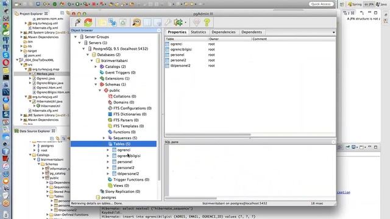Open the plugins icon dropdown arrow

[185, 23]
